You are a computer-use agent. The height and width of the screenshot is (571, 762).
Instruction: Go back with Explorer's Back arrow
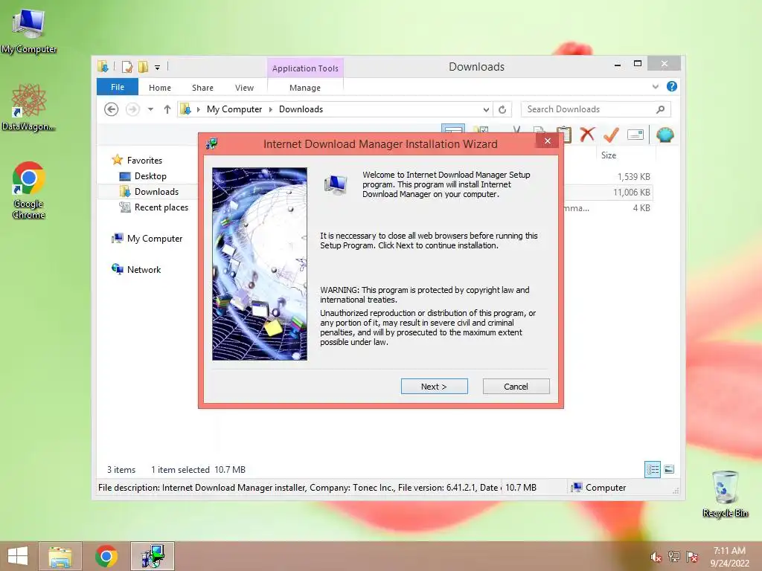click(112, 109)
